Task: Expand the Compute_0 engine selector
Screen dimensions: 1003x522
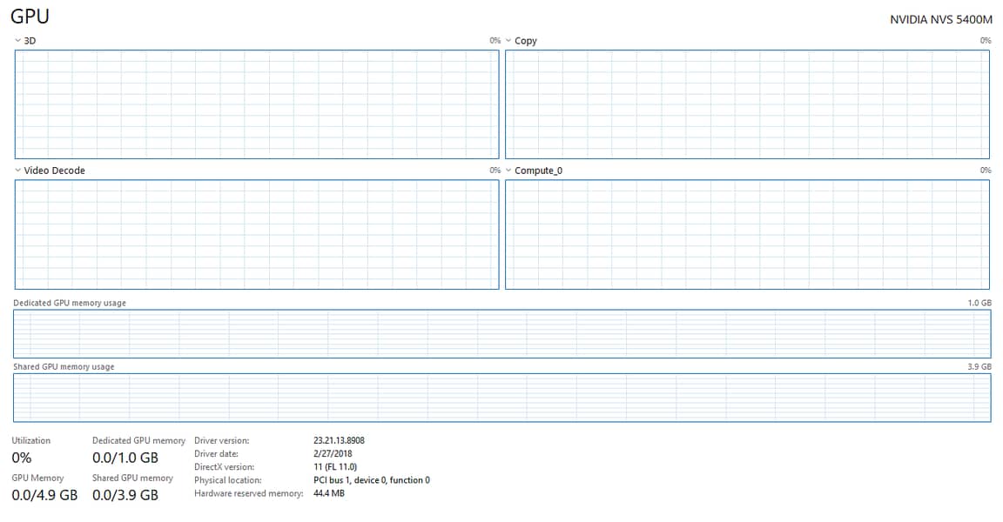Action: (x=533, y=171)
